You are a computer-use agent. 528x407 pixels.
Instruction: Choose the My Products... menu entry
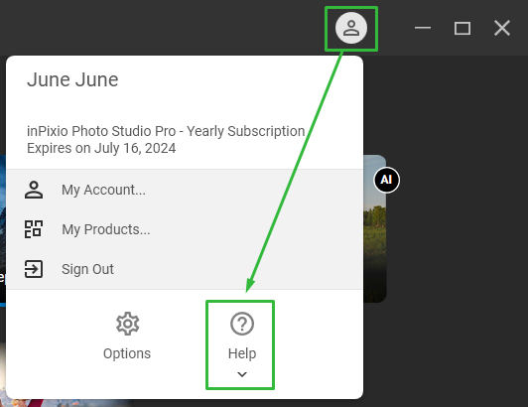[x=185, y=229]
